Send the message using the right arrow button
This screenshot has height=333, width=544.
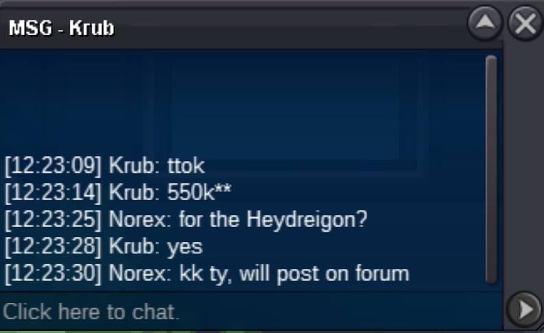click(x=524, y=309)
